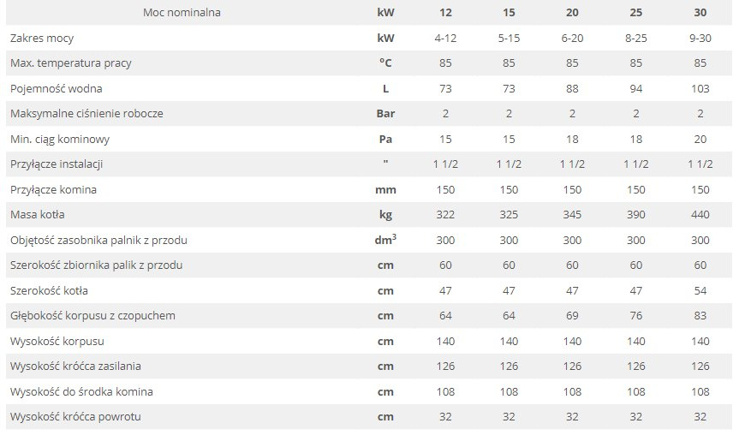Select the 'Szerokość kotła' row label
The image size is (739, 441).
(49, 290)
